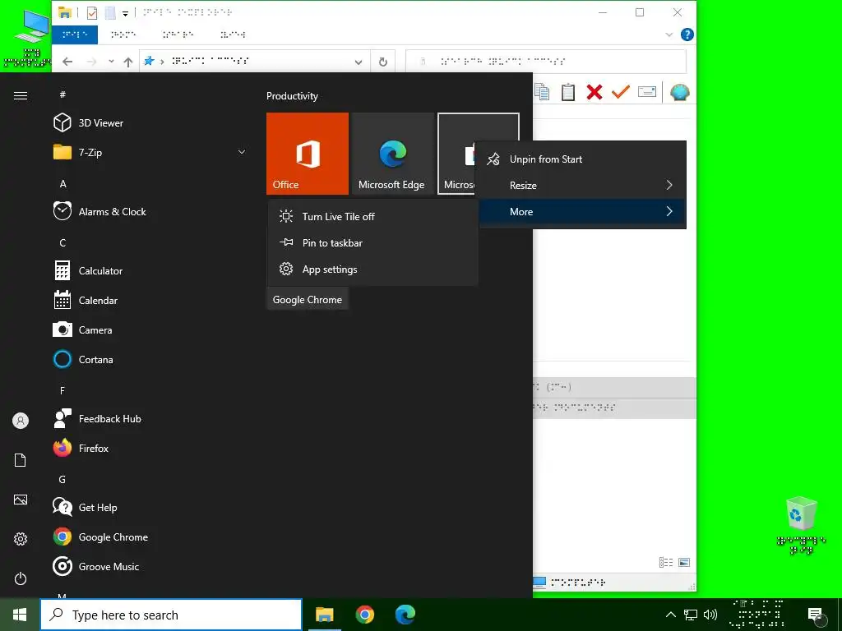The width and height of the screenshot is (842, 631).
Task: Open Edge from the taskbar
Action: tap(405, 615)
